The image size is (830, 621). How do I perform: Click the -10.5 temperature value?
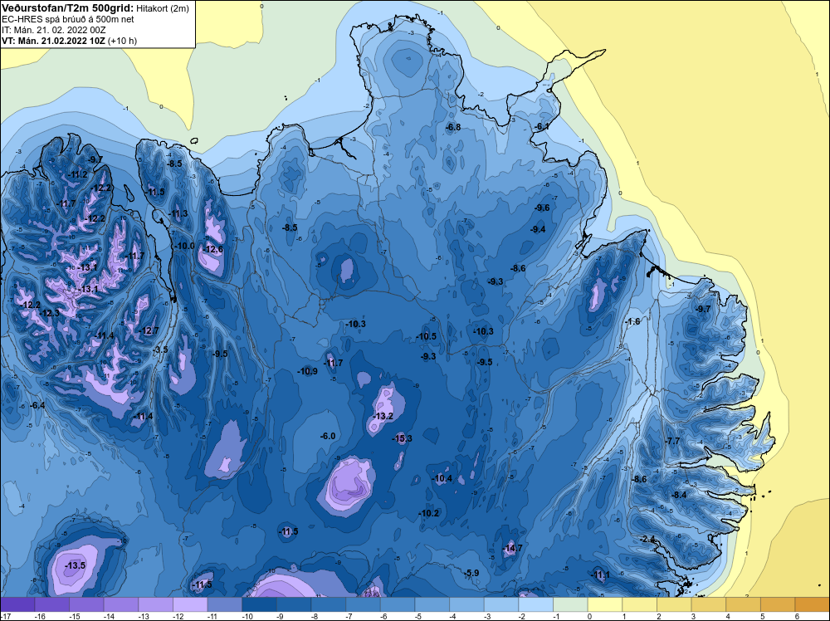tap(427, 336)
